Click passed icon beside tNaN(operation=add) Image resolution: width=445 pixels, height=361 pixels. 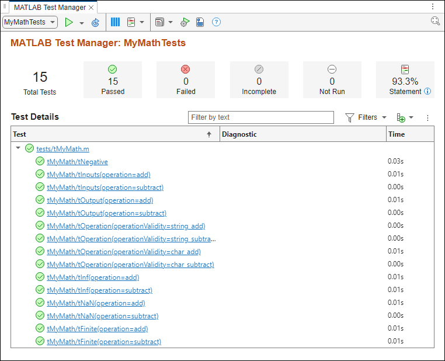40,302
